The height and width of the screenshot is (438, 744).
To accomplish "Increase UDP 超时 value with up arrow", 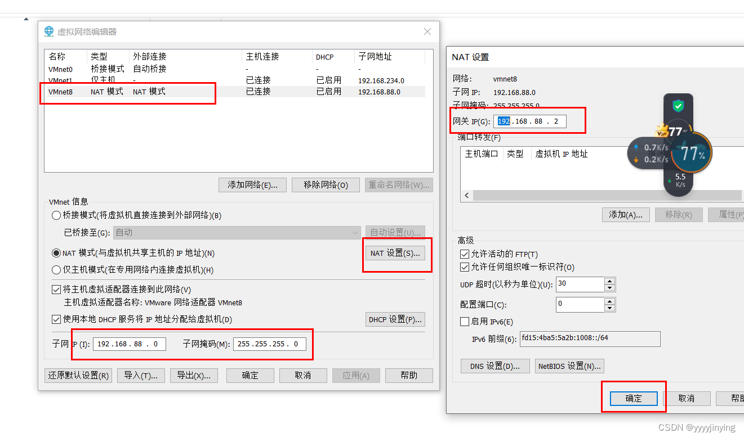I will [609, 281].
